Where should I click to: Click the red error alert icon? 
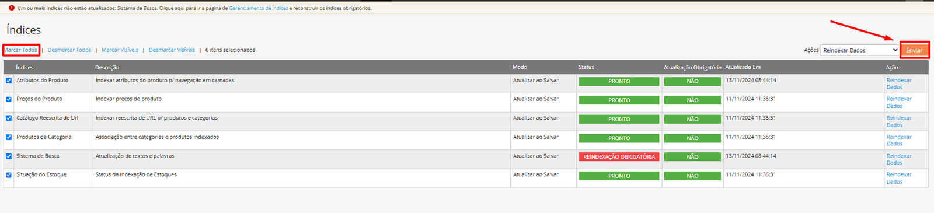coord(12,8)
